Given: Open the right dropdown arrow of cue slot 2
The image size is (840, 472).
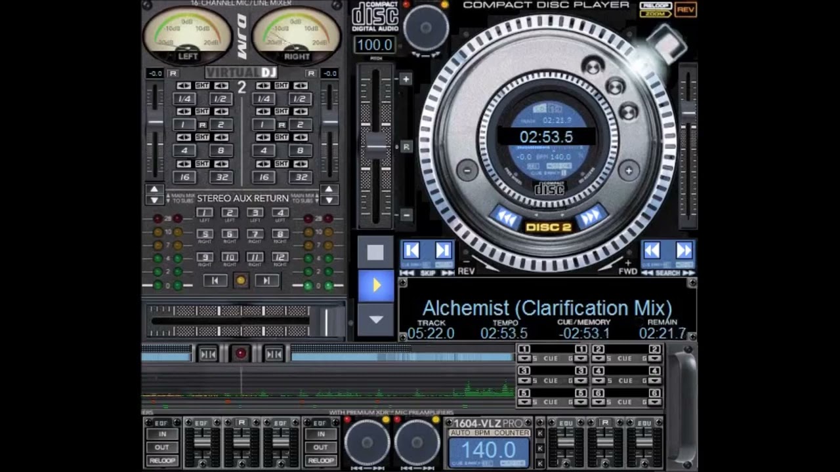Looking at the screenshot, I should coord(654,359).
